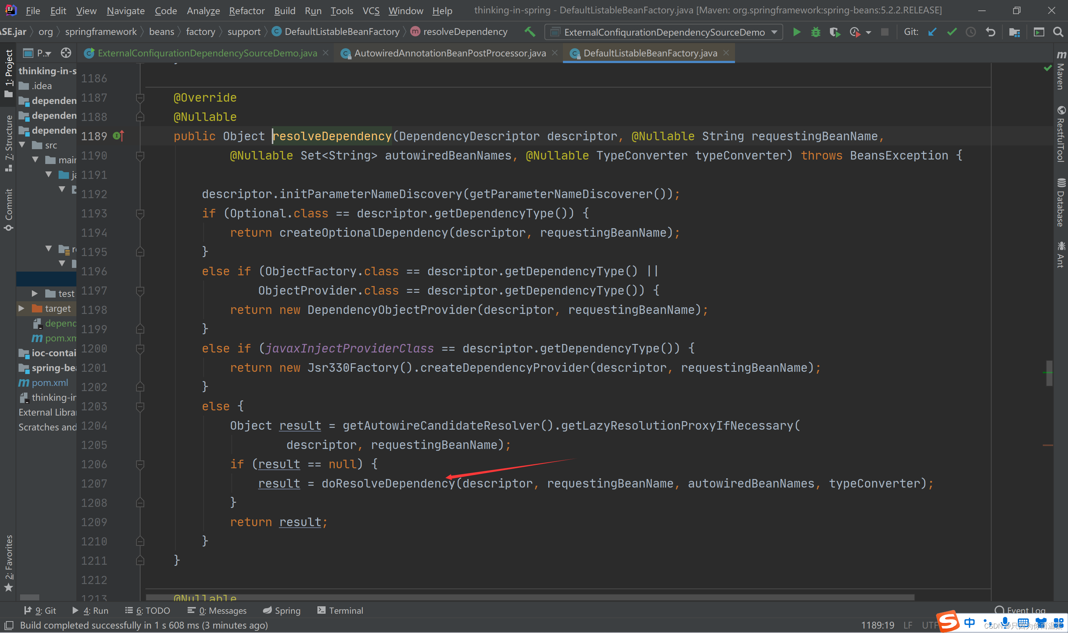Open Search Everywhere with the magnifier icon
Viewport: 1068px width, 633px height.
tap(1058, 32)
